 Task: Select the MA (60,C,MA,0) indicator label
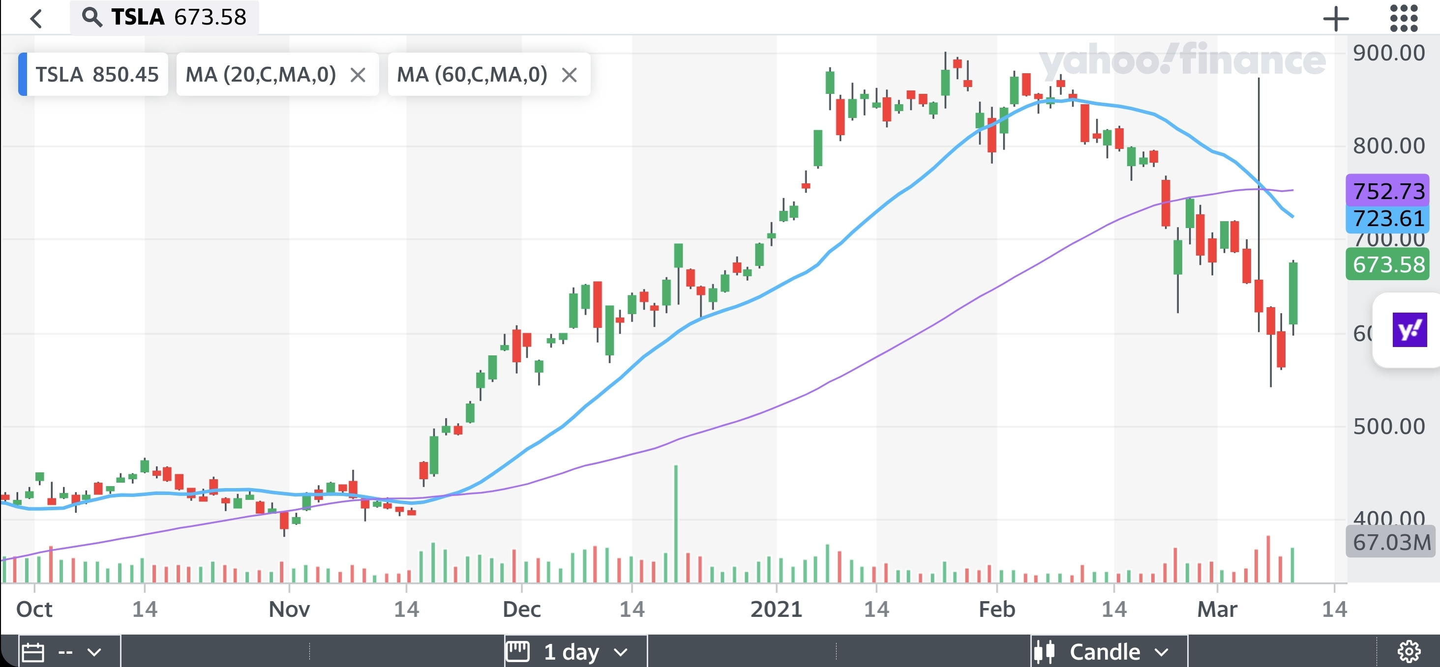point(472,74)
